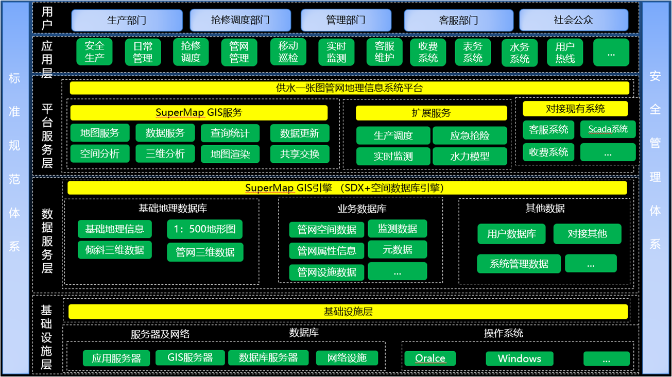Click the 水力模型 extension service

[470, 157]
